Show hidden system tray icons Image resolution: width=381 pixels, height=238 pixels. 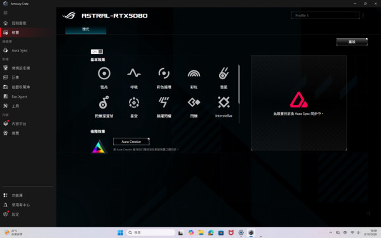(330, 232)
